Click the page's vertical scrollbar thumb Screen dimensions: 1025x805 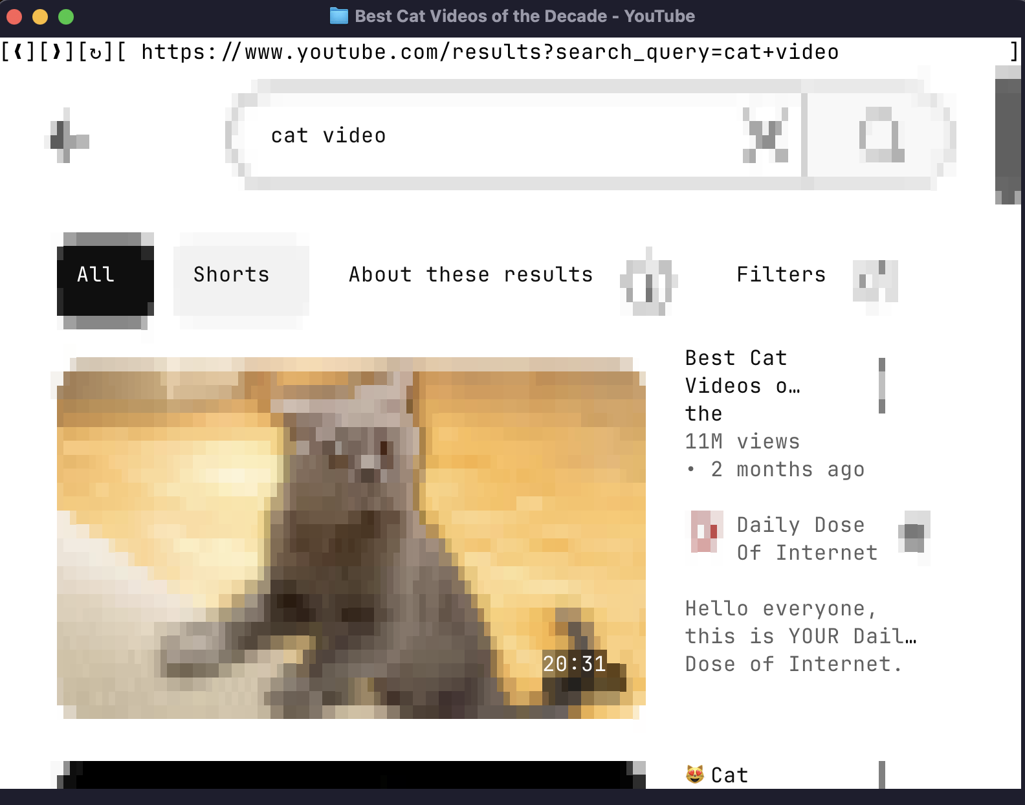1008,135
